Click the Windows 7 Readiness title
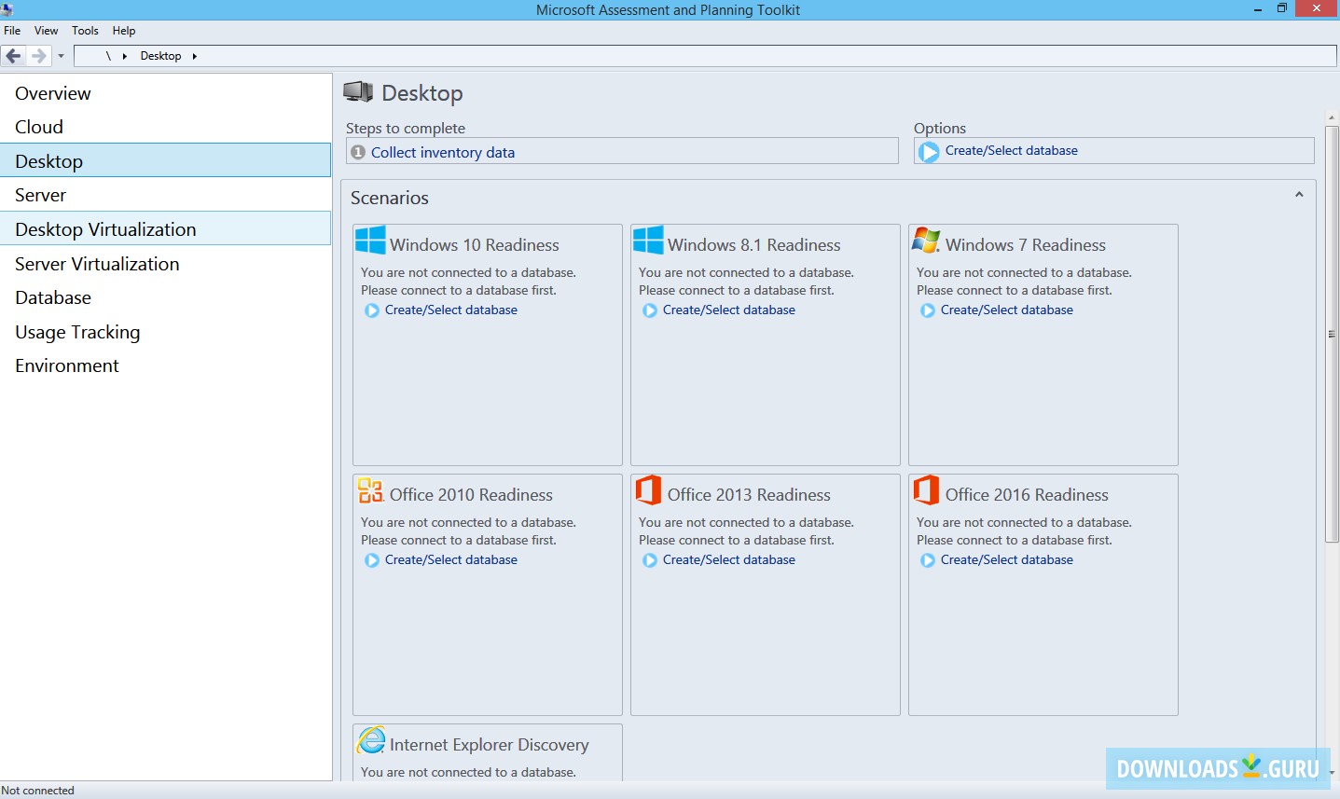This screenshot has height=799, width=1340. (1026, 245)
